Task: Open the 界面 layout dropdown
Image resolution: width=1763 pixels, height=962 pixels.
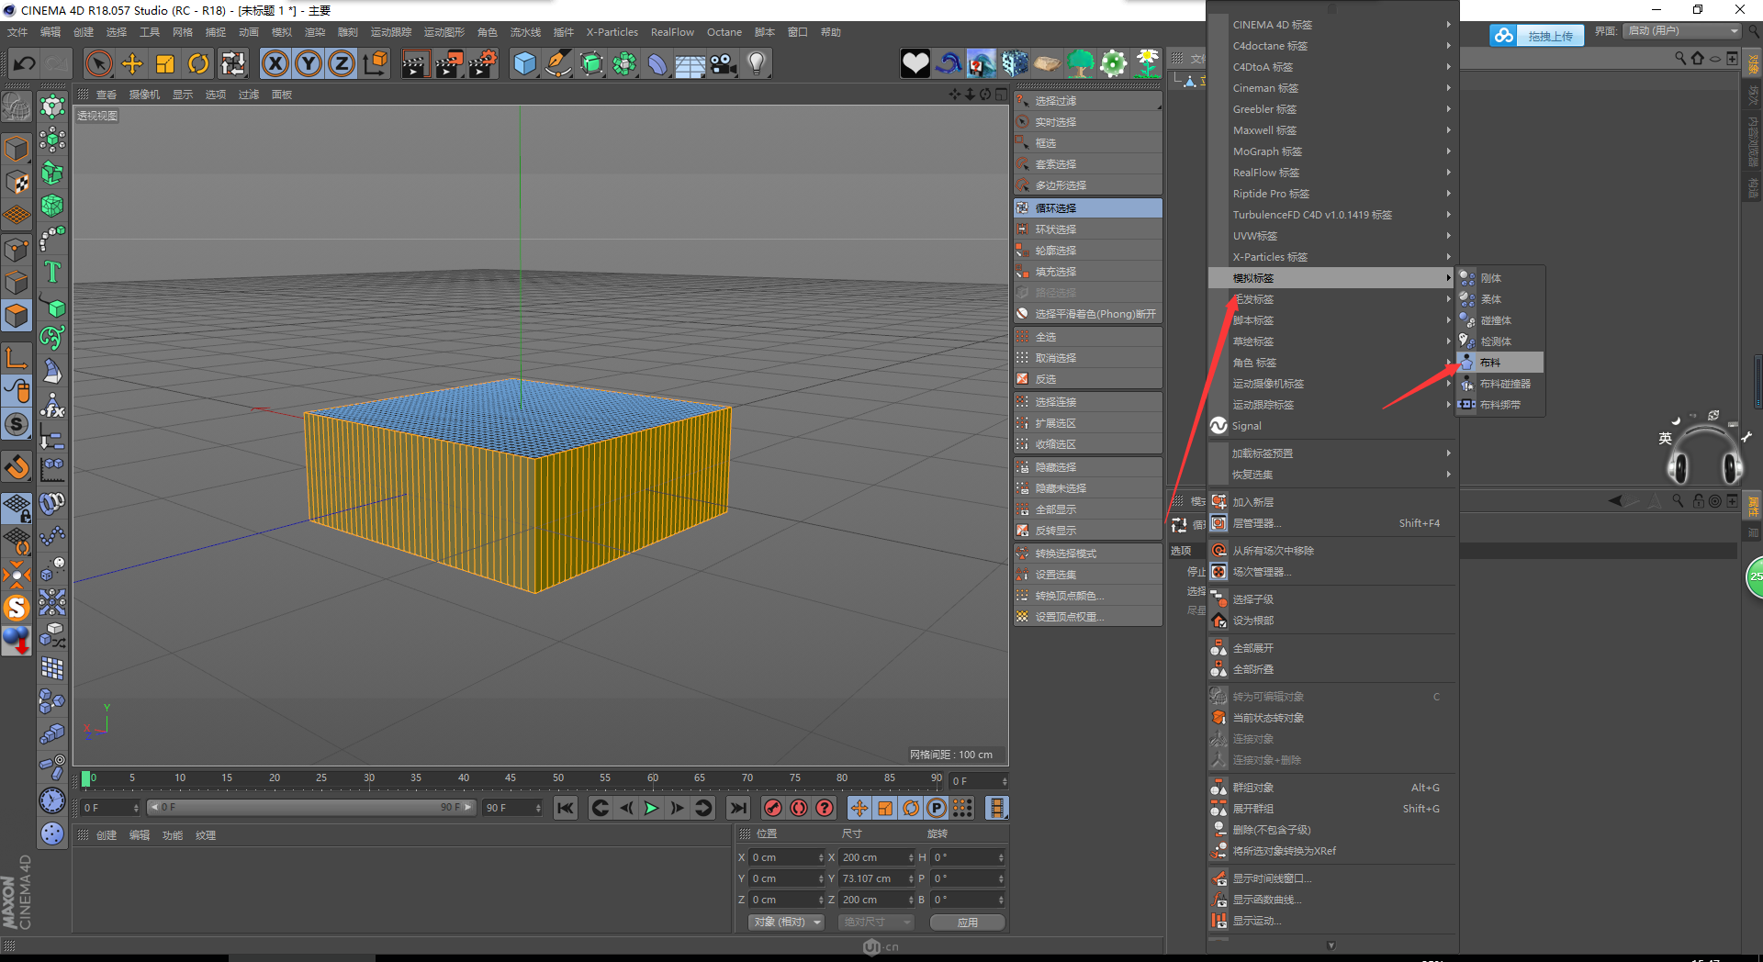Action: pos(1682,31)
